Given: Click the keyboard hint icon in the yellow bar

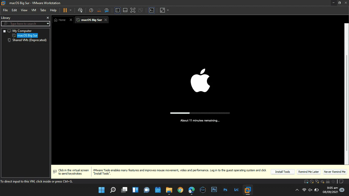Looking at the screenshot, I should (x=55, y=172).
